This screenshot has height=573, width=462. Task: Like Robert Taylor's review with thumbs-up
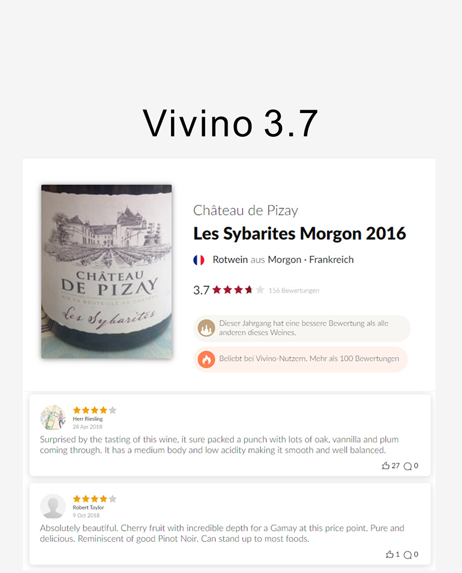pyautogui.click(x=390, y=555)
